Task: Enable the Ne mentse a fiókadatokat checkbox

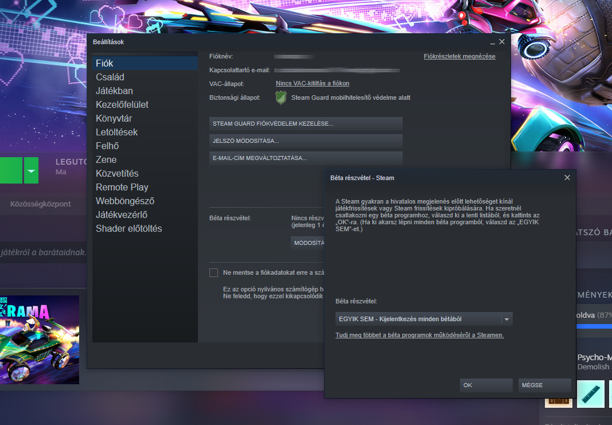Action: (x=214, y=272)
